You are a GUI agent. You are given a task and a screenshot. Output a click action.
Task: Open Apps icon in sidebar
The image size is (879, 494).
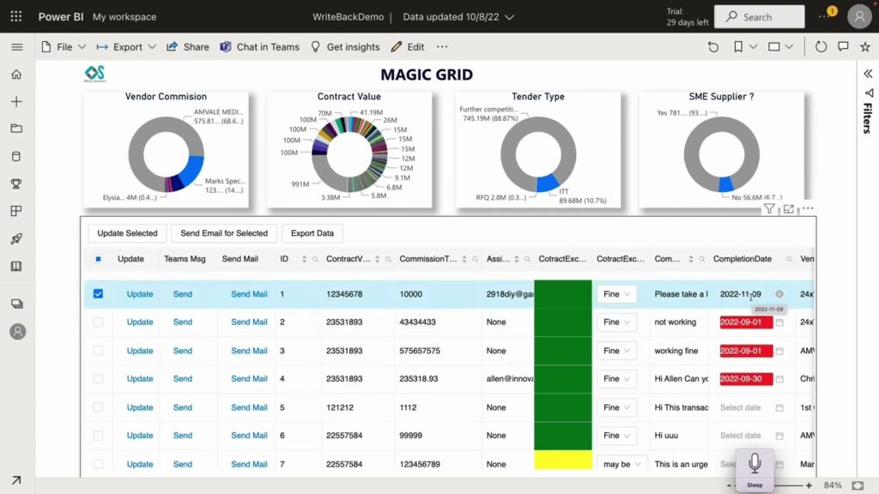pyautogui.click(x=16, y=211)
